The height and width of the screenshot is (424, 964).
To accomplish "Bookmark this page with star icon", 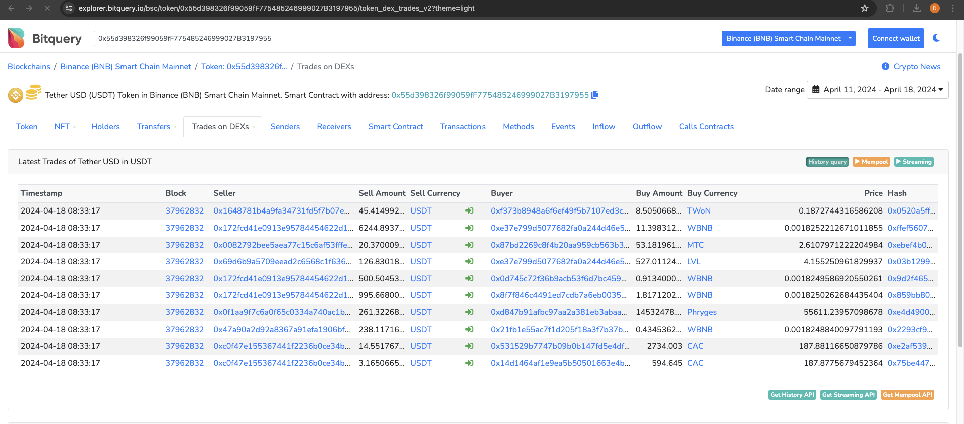I will [x=865, y=8].
